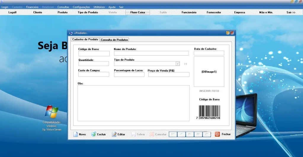Open Empresa from the toolbar
303x157 pixels.
pos(240,12)
